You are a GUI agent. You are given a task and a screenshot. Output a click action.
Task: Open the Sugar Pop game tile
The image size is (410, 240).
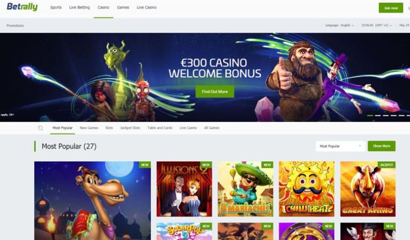point(184,231)
